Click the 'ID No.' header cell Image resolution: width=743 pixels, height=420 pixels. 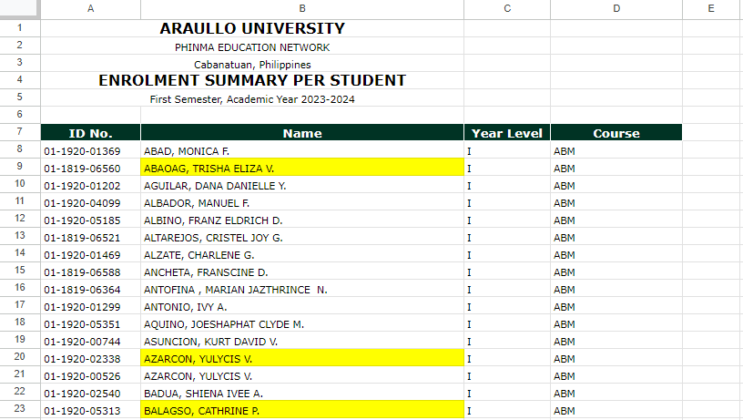tap(90, 133)
